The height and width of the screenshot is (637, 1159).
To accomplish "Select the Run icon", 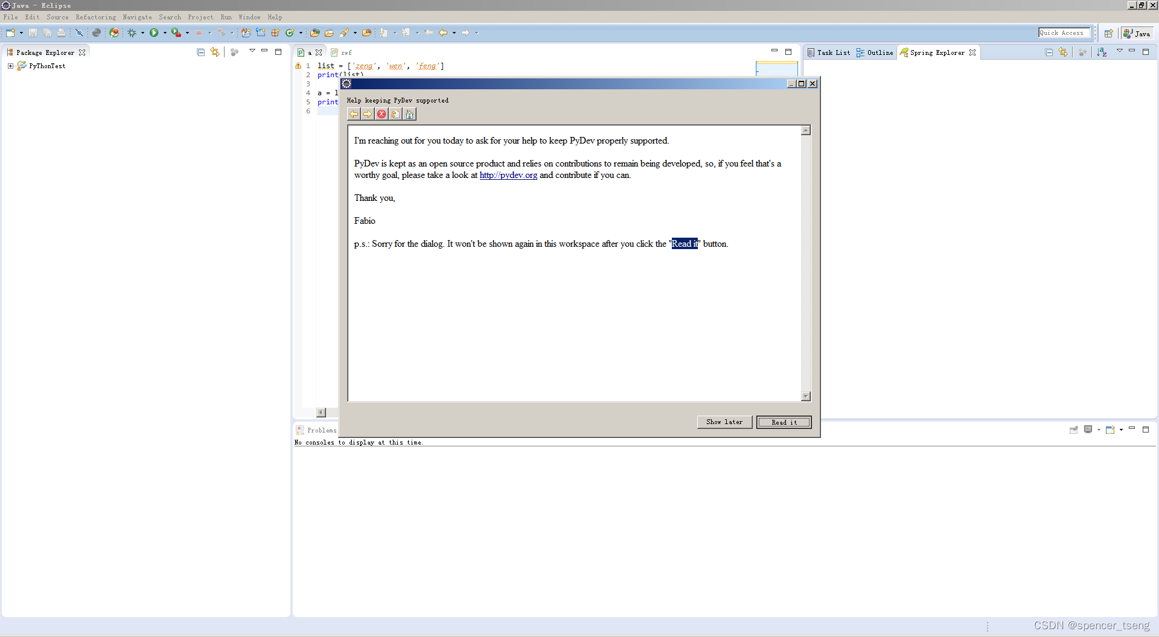I will coord(155,33).
